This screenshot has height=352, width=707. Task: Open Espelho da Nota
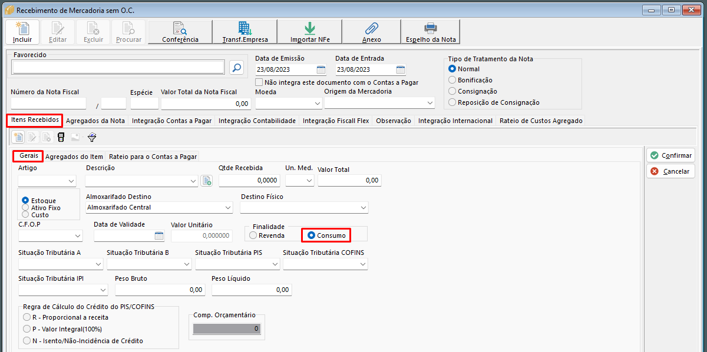click(x=431, y=32)
